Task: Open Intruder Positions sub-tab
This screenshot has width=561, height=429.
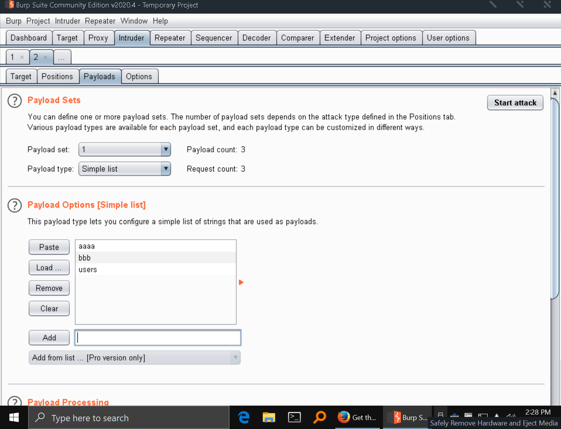Action: [57, 76]
